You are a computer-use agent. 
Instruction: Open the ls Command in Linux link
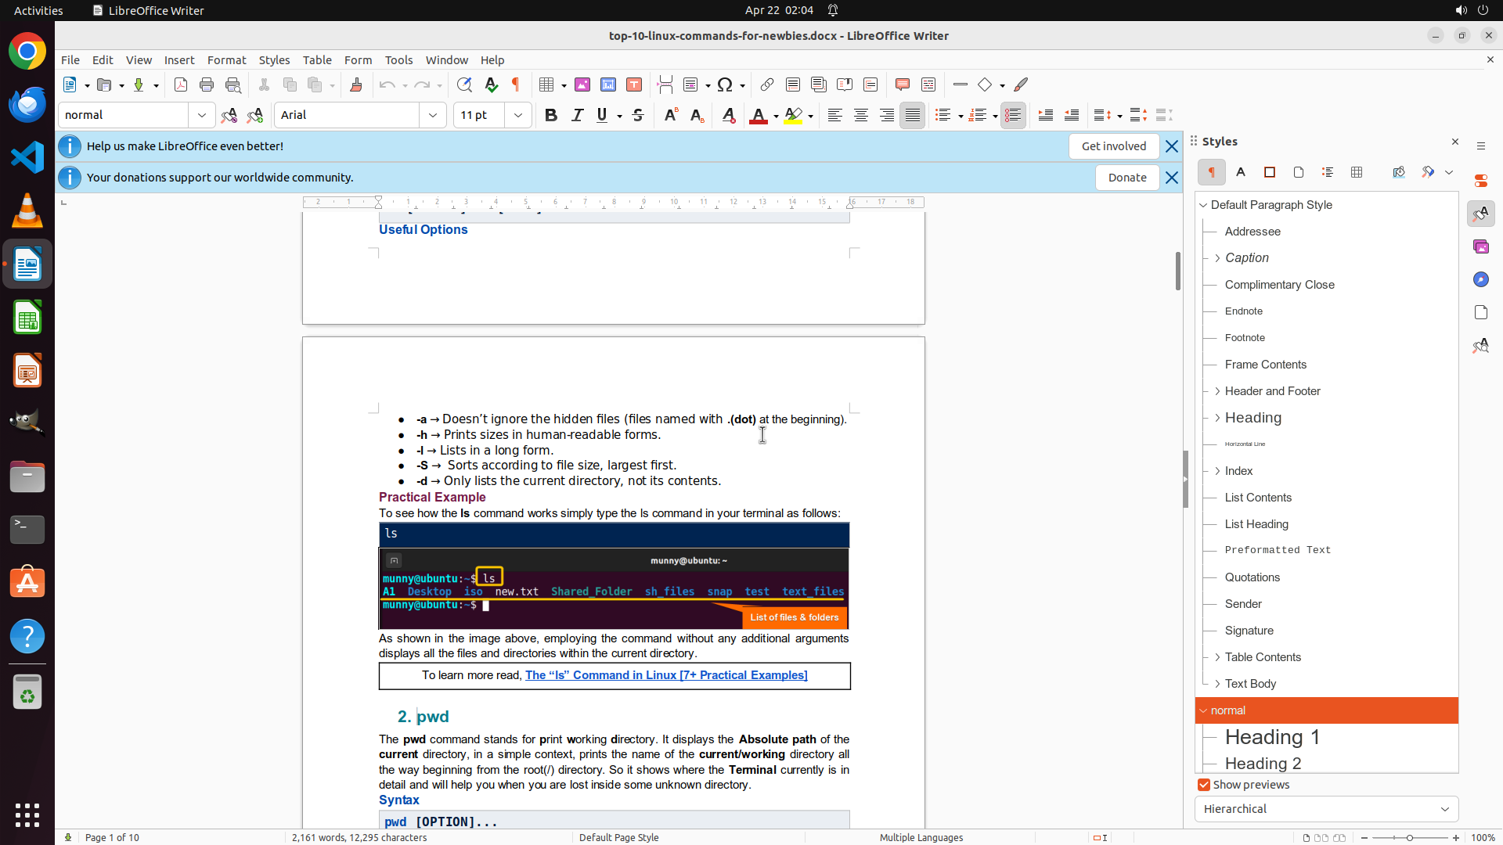point(665,675)
